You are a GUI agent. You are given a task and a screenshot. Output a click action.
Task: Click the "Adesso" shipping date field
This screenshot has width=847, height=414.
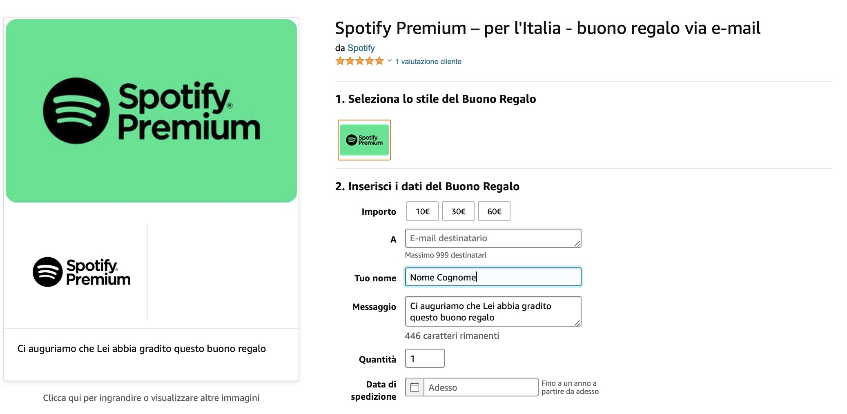click(478, 387)
